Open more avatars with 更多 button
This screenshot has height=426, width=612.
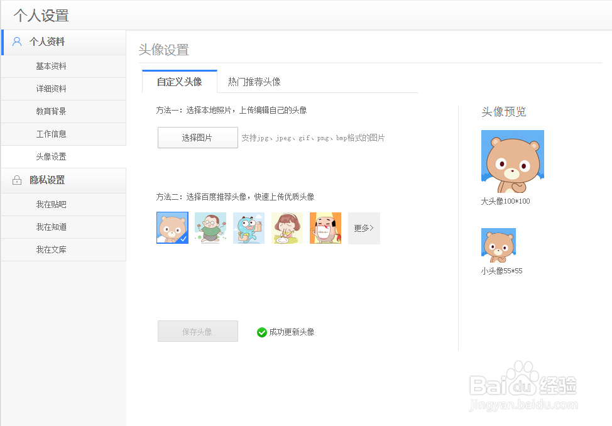[x=364, y=229]
